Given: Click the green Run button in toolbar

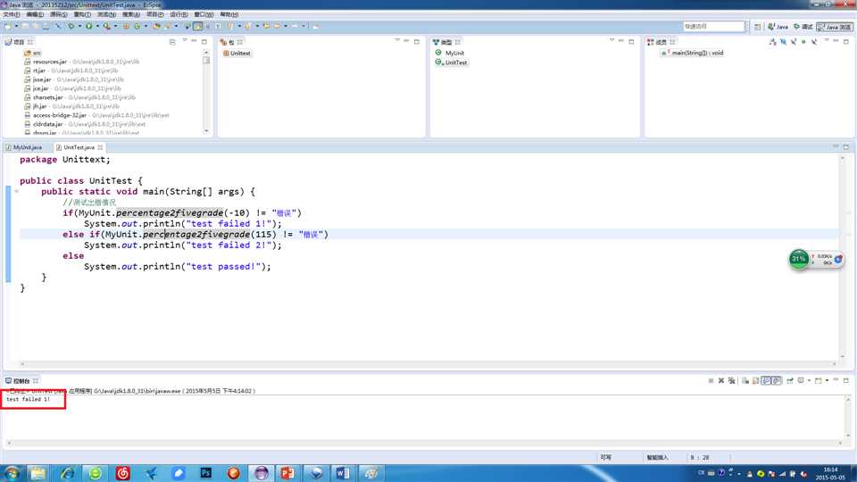Looking at the screenshot, I should coord(87,27).
